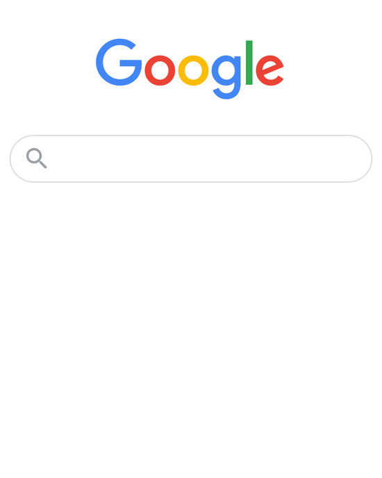Click the lens circle of the search icon
The width and height of the screenshot is (382, 478).
tap(34, 156)
